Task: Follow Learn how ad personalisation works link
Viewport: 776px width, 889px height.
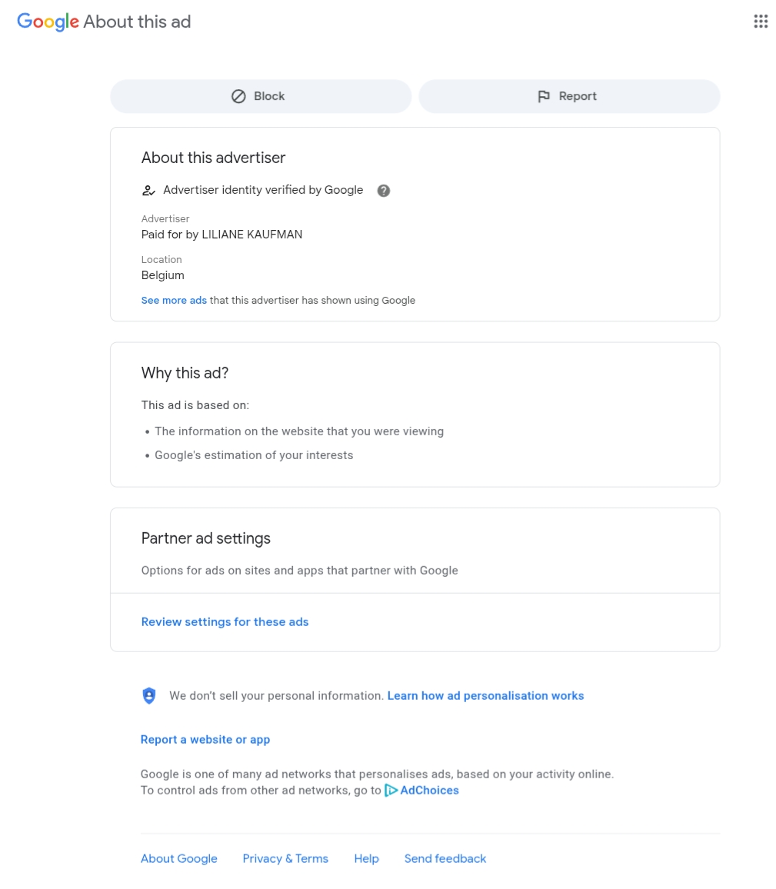Action: 485,696
